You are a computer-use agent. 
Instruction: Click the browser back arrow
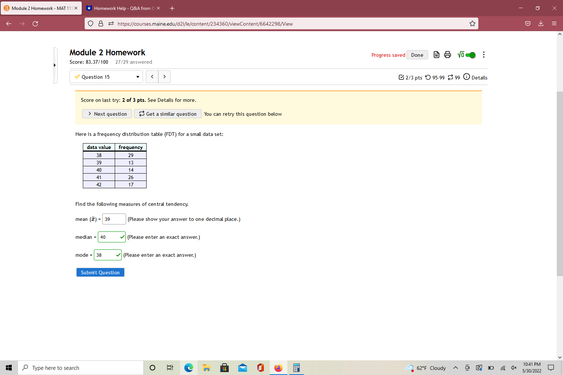tap(9, 24)
